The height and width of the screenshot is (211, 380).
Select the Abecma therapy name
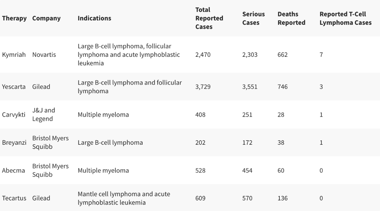[13, 170]
